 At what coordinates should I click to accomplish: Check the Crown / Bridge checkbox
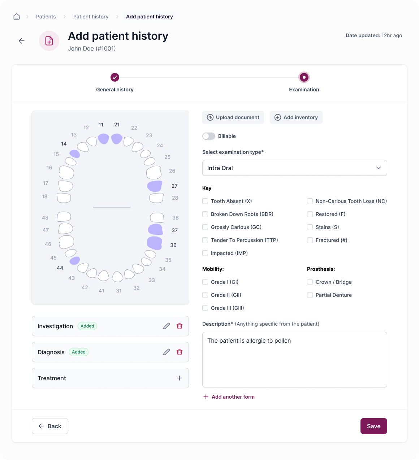point(310,282)
